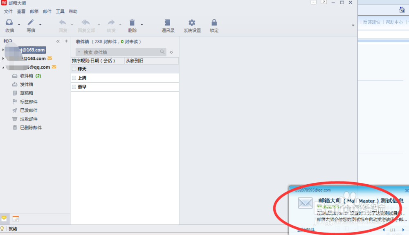
Task: Click the 排序规则:日期（会话） sort header
Action: 98,61
